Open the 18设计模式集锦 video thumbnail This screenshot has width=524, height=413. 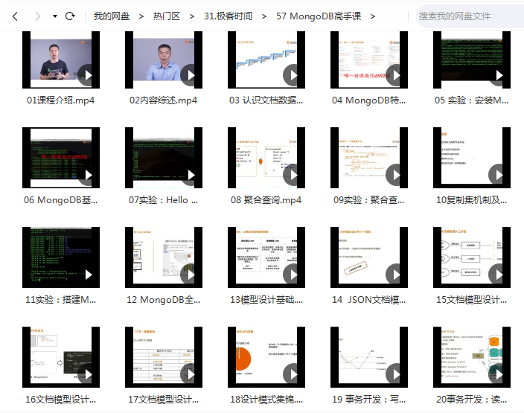pyautogui.click(x=266, y=357)
